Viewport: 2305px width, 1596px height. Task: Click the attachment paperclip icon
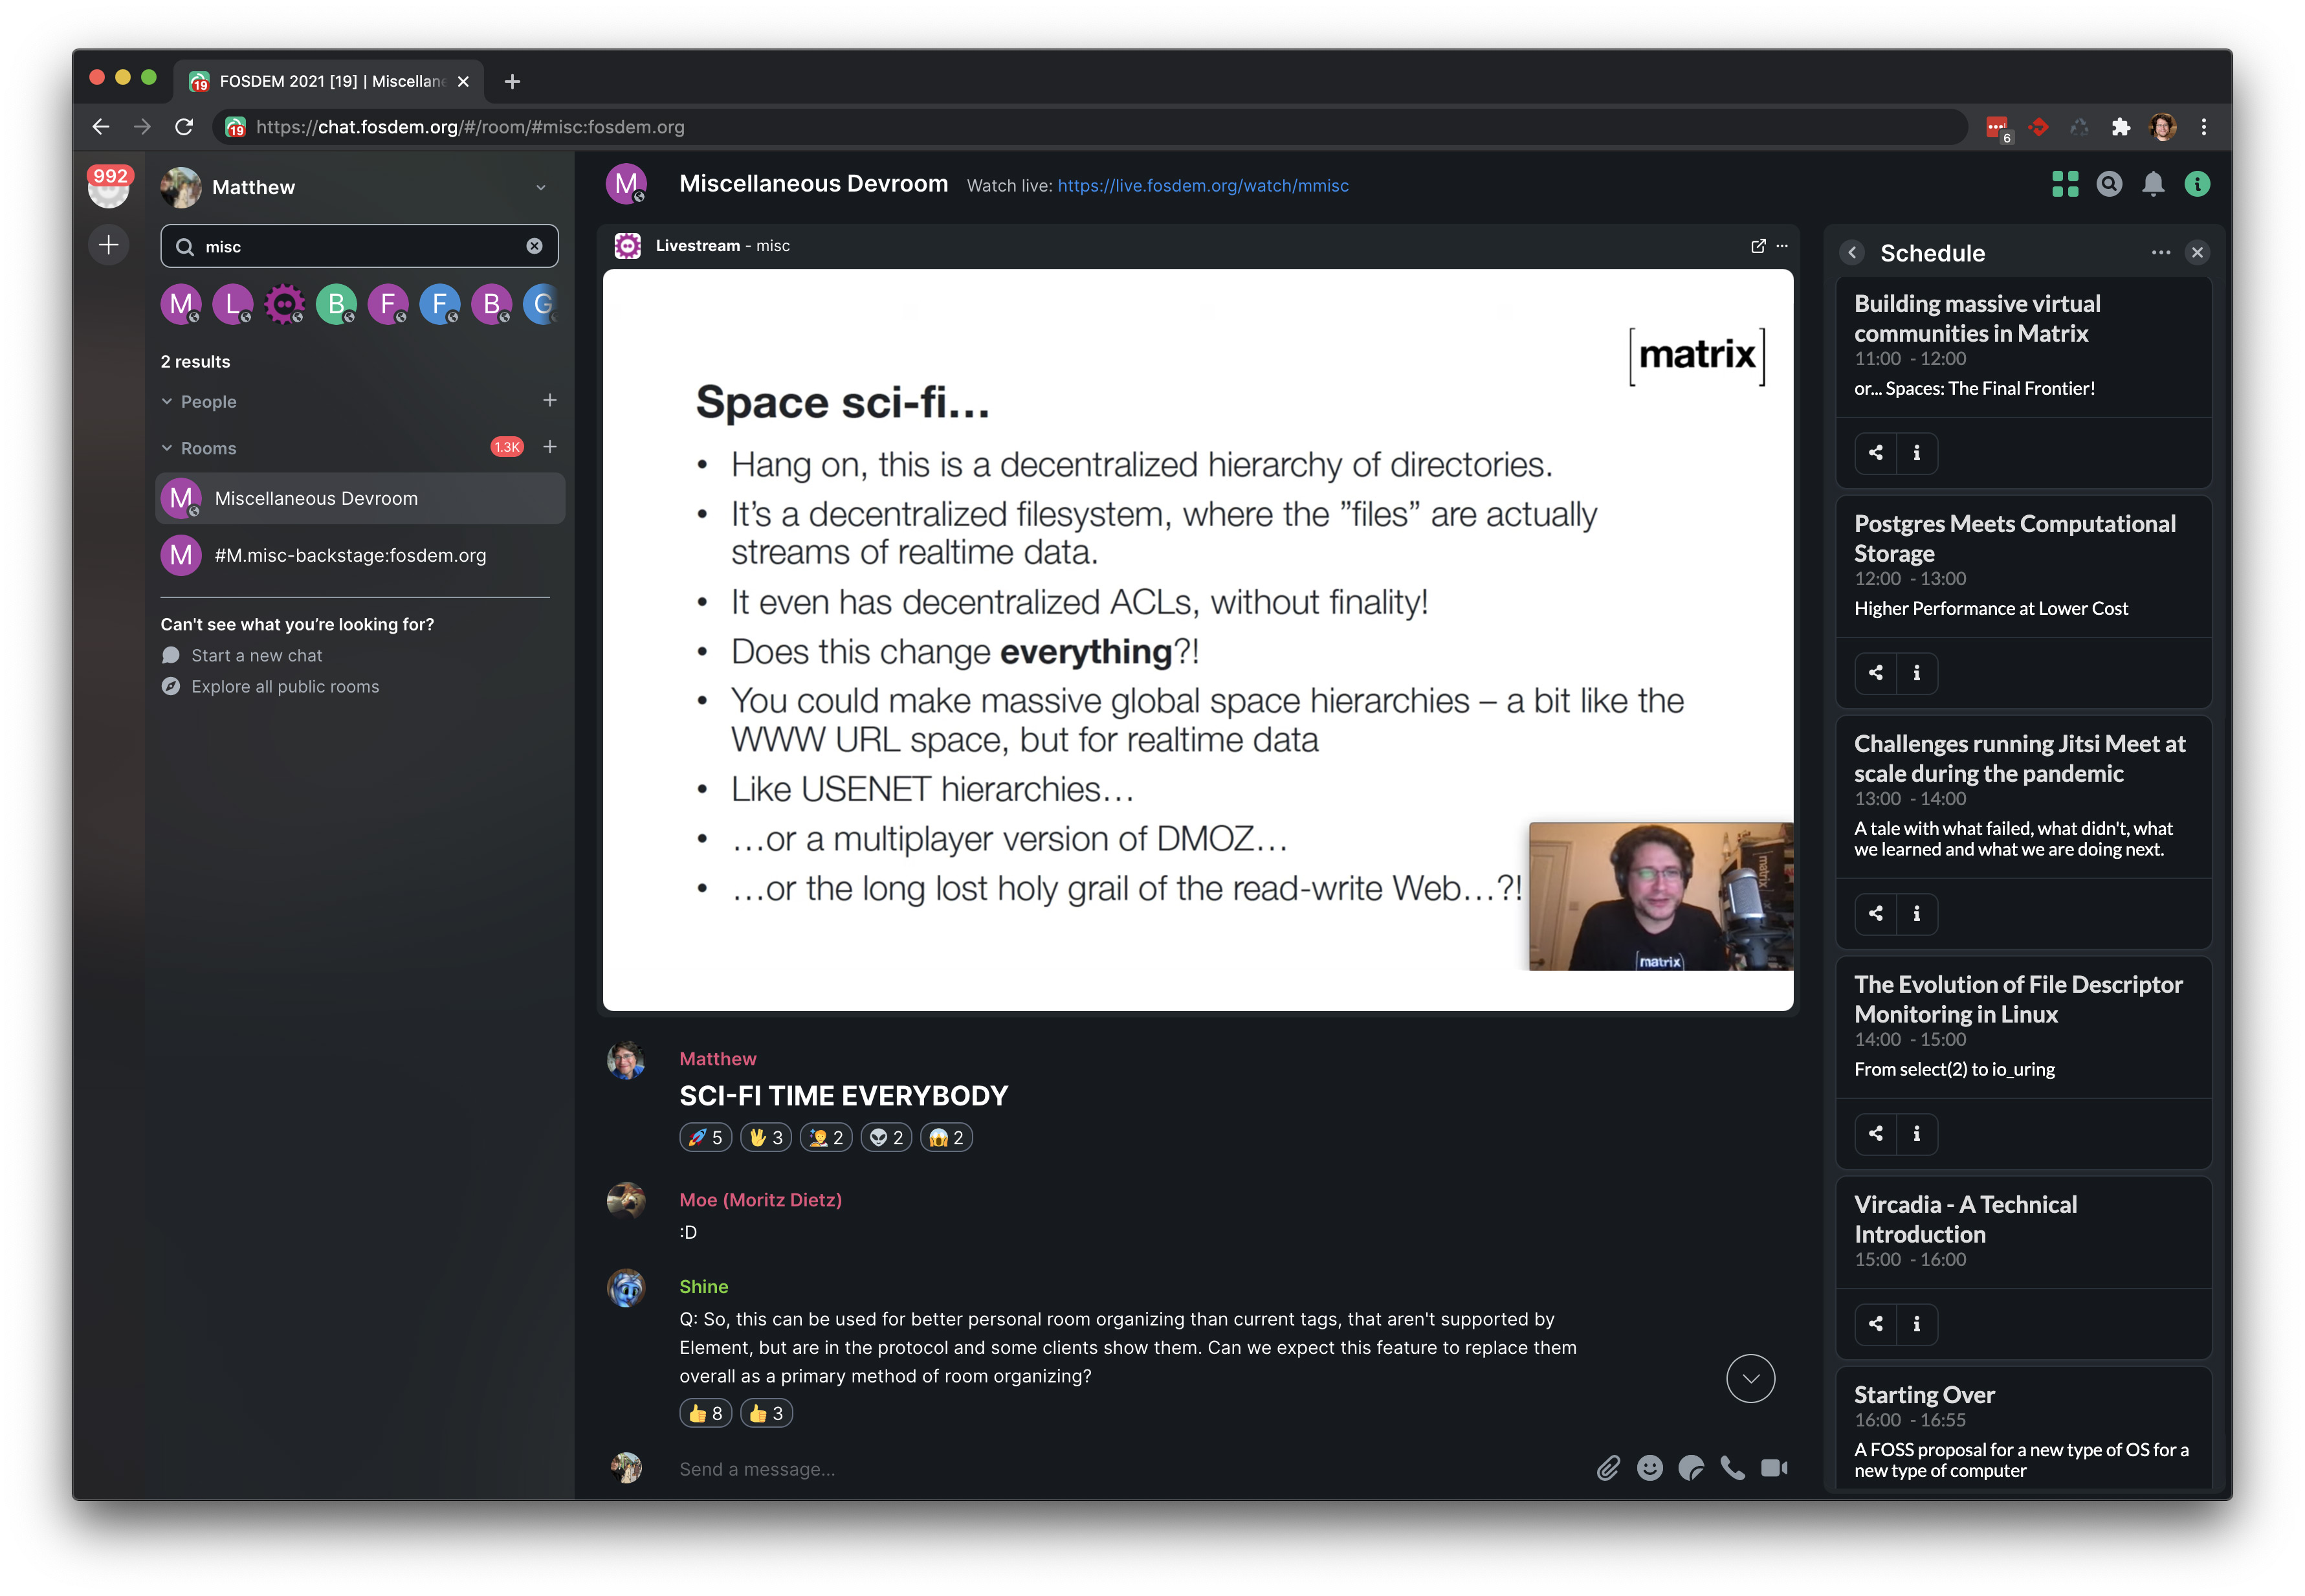coord(1607,1468)
